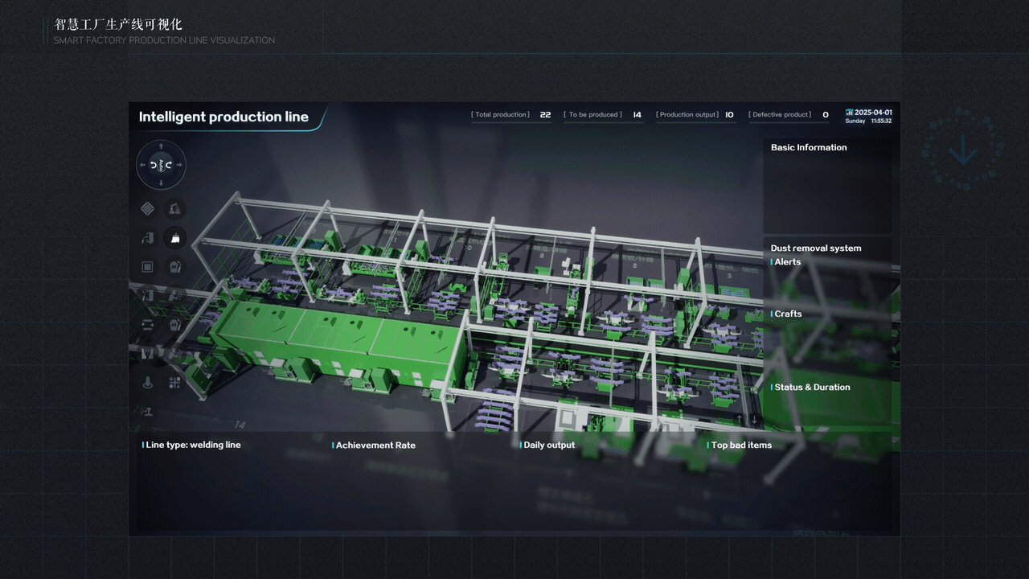Click the Smart Factory Production Line Visualization subtitle
Viewport: 1029px width, 579px height.
164,40
